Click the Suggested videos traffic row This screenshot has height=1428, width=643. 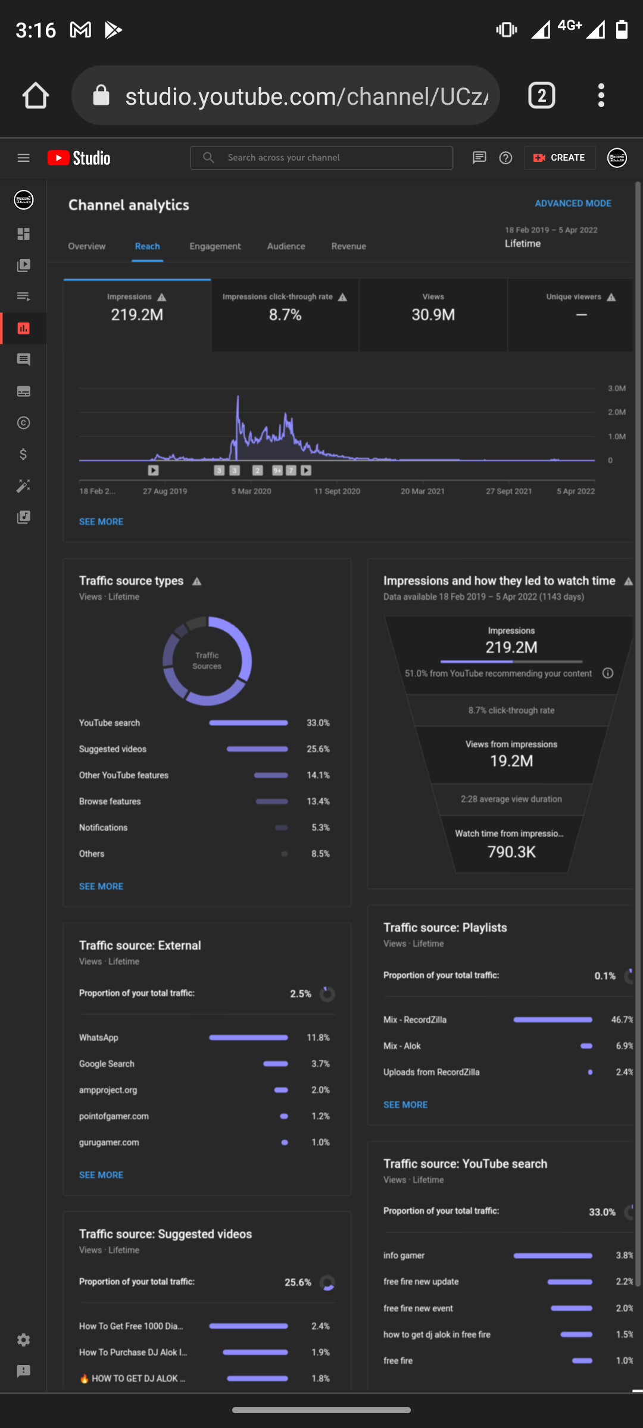[x=205, y=749]
